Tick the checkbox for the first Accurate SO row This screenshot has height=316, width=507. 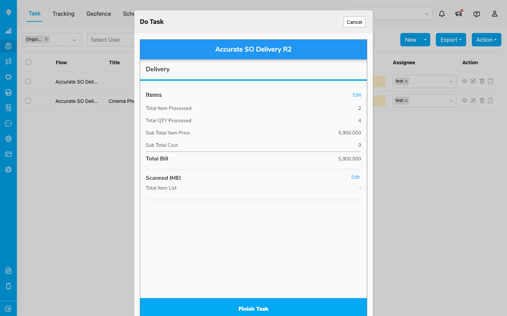pos(28,81)
